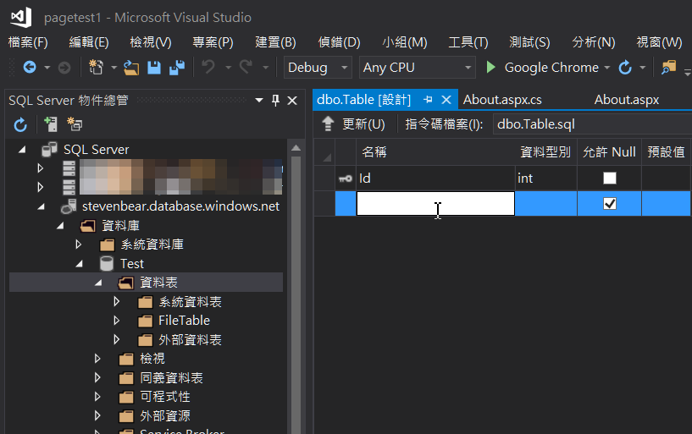Click the 更新(U) update button
This screenshot has height=434, width=692.
353,124
